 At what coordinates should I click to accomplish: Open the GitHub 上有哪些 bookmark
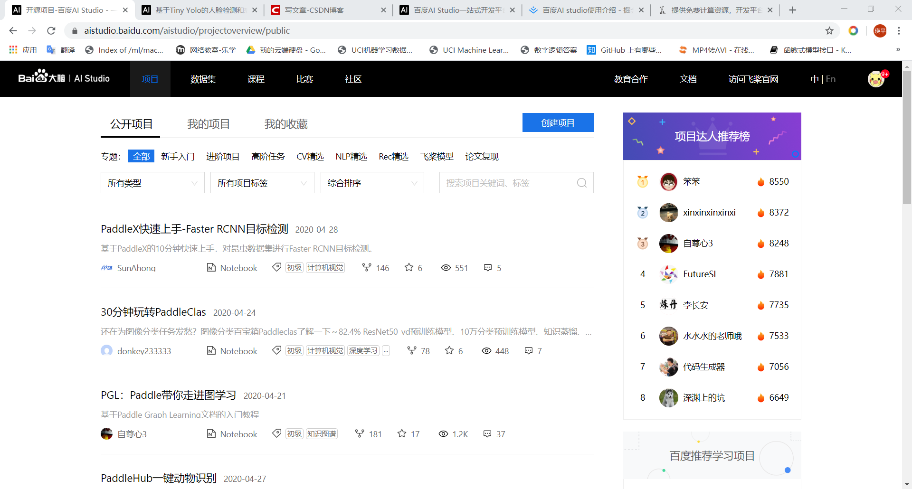point(624,50)
